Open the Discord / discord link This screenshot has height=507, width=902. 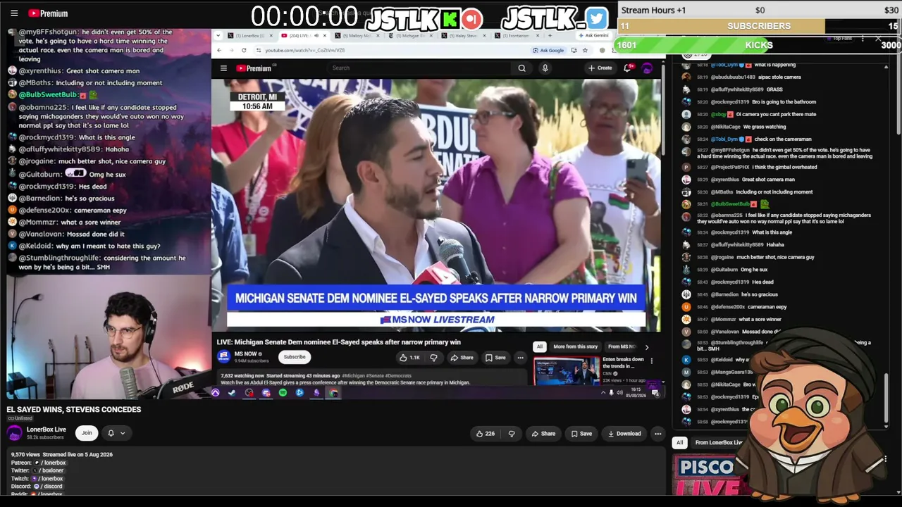[x=48, y=487]
